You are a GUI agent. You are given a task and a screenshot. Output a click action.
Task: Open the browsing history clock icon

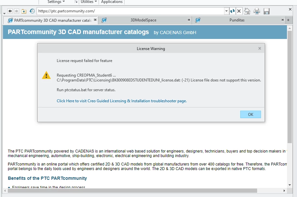[32, 11]
